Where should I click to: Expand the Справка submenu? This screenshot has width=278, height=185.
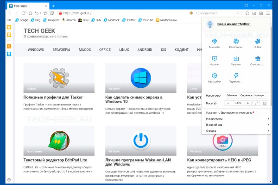(236, 130)
